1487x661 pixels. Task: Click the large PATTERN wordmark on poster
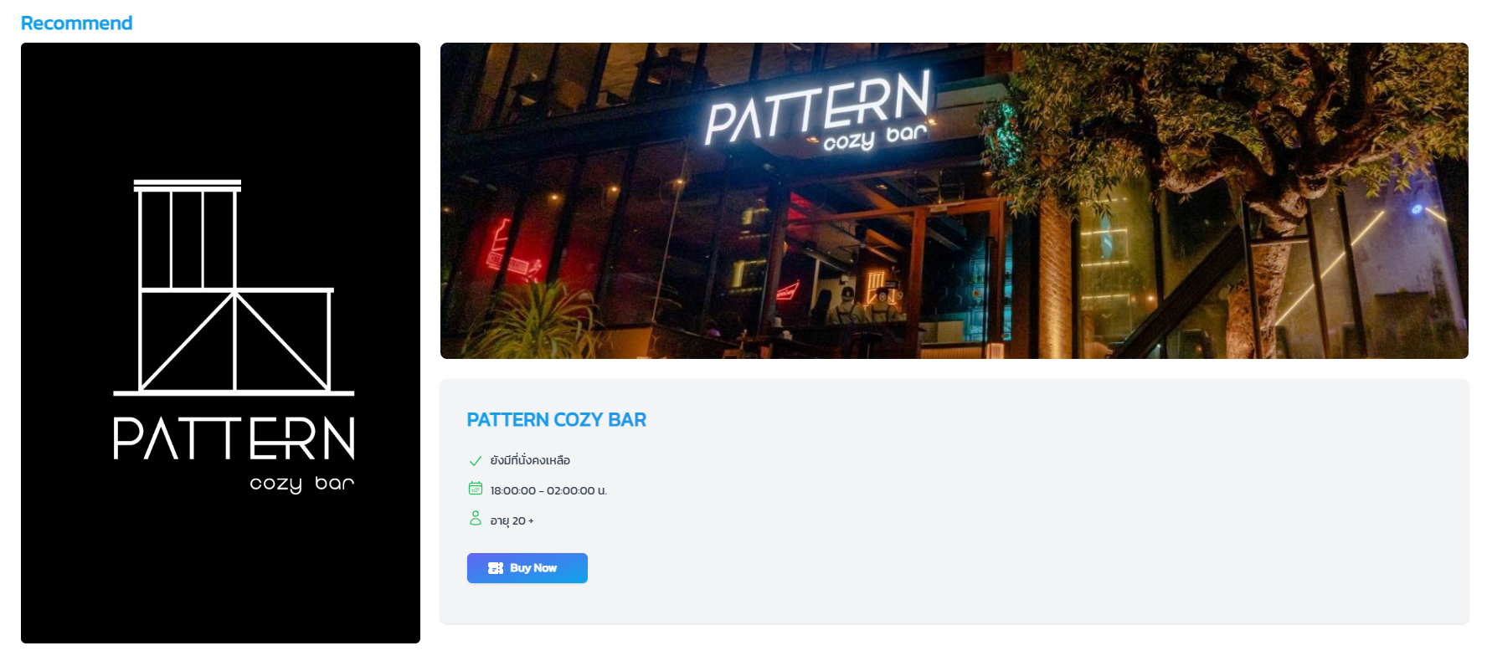[234, 438]
